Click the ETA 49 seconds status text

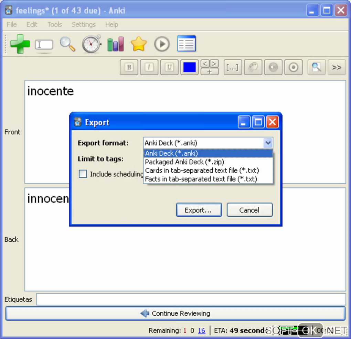241,330
